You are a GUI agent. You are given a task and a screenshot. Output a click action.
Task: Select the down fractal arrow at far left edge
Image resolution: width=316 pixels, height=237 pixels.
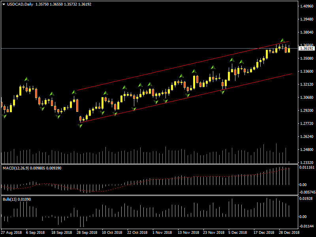coord(4,116)
